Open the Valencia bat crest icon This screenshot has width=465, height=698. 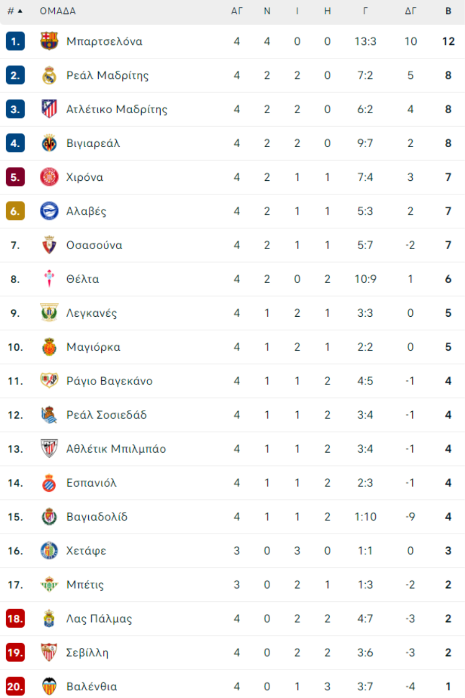tap(49, 686)
